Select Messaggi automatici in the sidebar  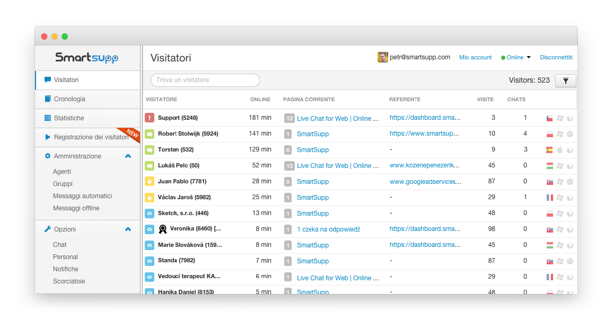pos(82,196)
